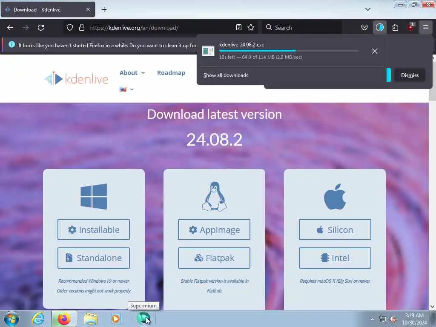Image resolution: width=436 pixels, height=327 pixels.
Task: Cancel the kdenlive-24.08.2.exe download
Action: tap(375, 51)
